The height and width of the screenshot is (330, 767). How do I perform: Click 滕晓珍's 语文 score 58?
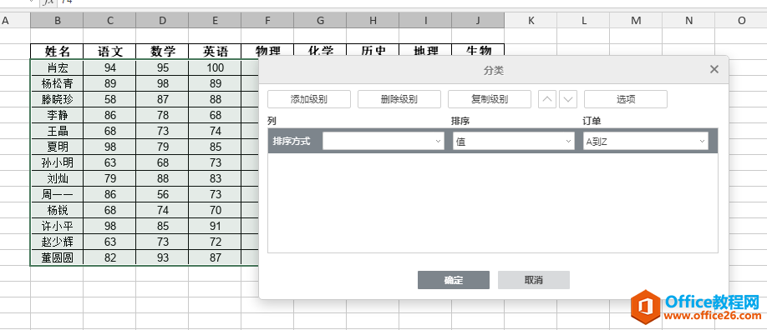(x=110, y=100)
